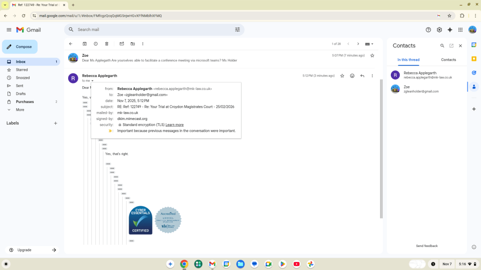Open Google Tasks from the side panel
481x270 pixels.
(474, 73)
